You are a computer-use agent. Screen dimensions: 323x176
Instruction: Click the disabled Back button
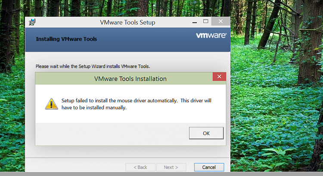[x=140, y=167]
